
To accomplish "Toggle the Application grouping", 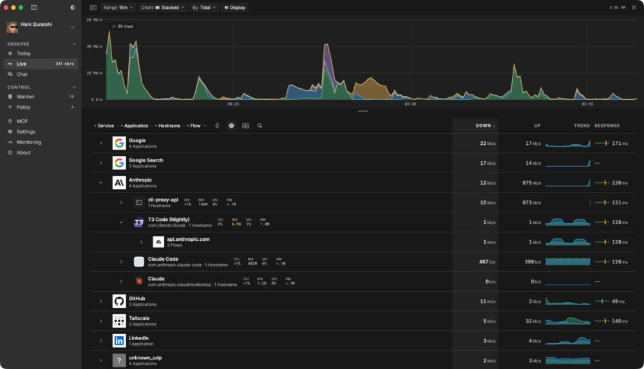I will (x=135, y=126).
